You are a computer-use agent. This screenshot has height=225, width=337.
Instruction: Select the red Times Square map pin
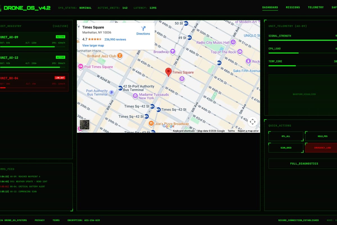[x=168, y=72]
